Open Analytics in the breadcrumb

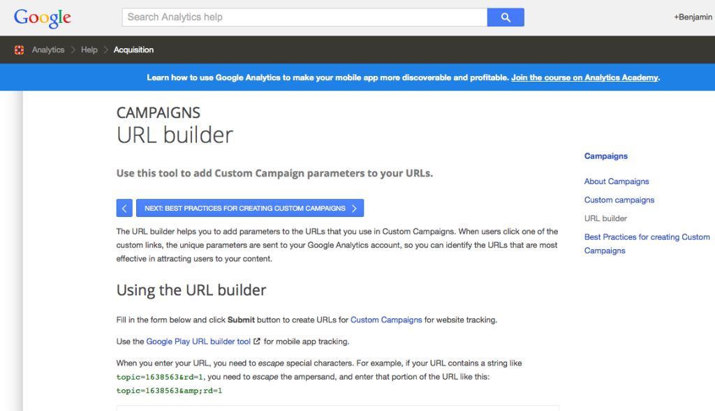[x=48, y=50]
